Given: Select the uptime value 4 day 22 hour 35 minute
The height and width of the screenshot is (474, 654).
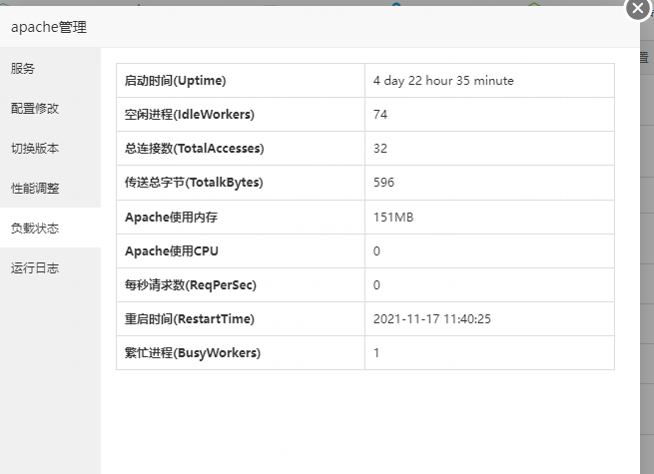Looking at the screenshot, I should pyautogui.click(x=443, y=81).
